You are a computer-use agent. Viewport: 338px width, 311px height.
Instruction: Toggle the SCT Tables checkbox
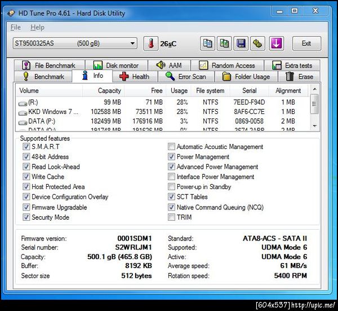click(x=171, y=197)
